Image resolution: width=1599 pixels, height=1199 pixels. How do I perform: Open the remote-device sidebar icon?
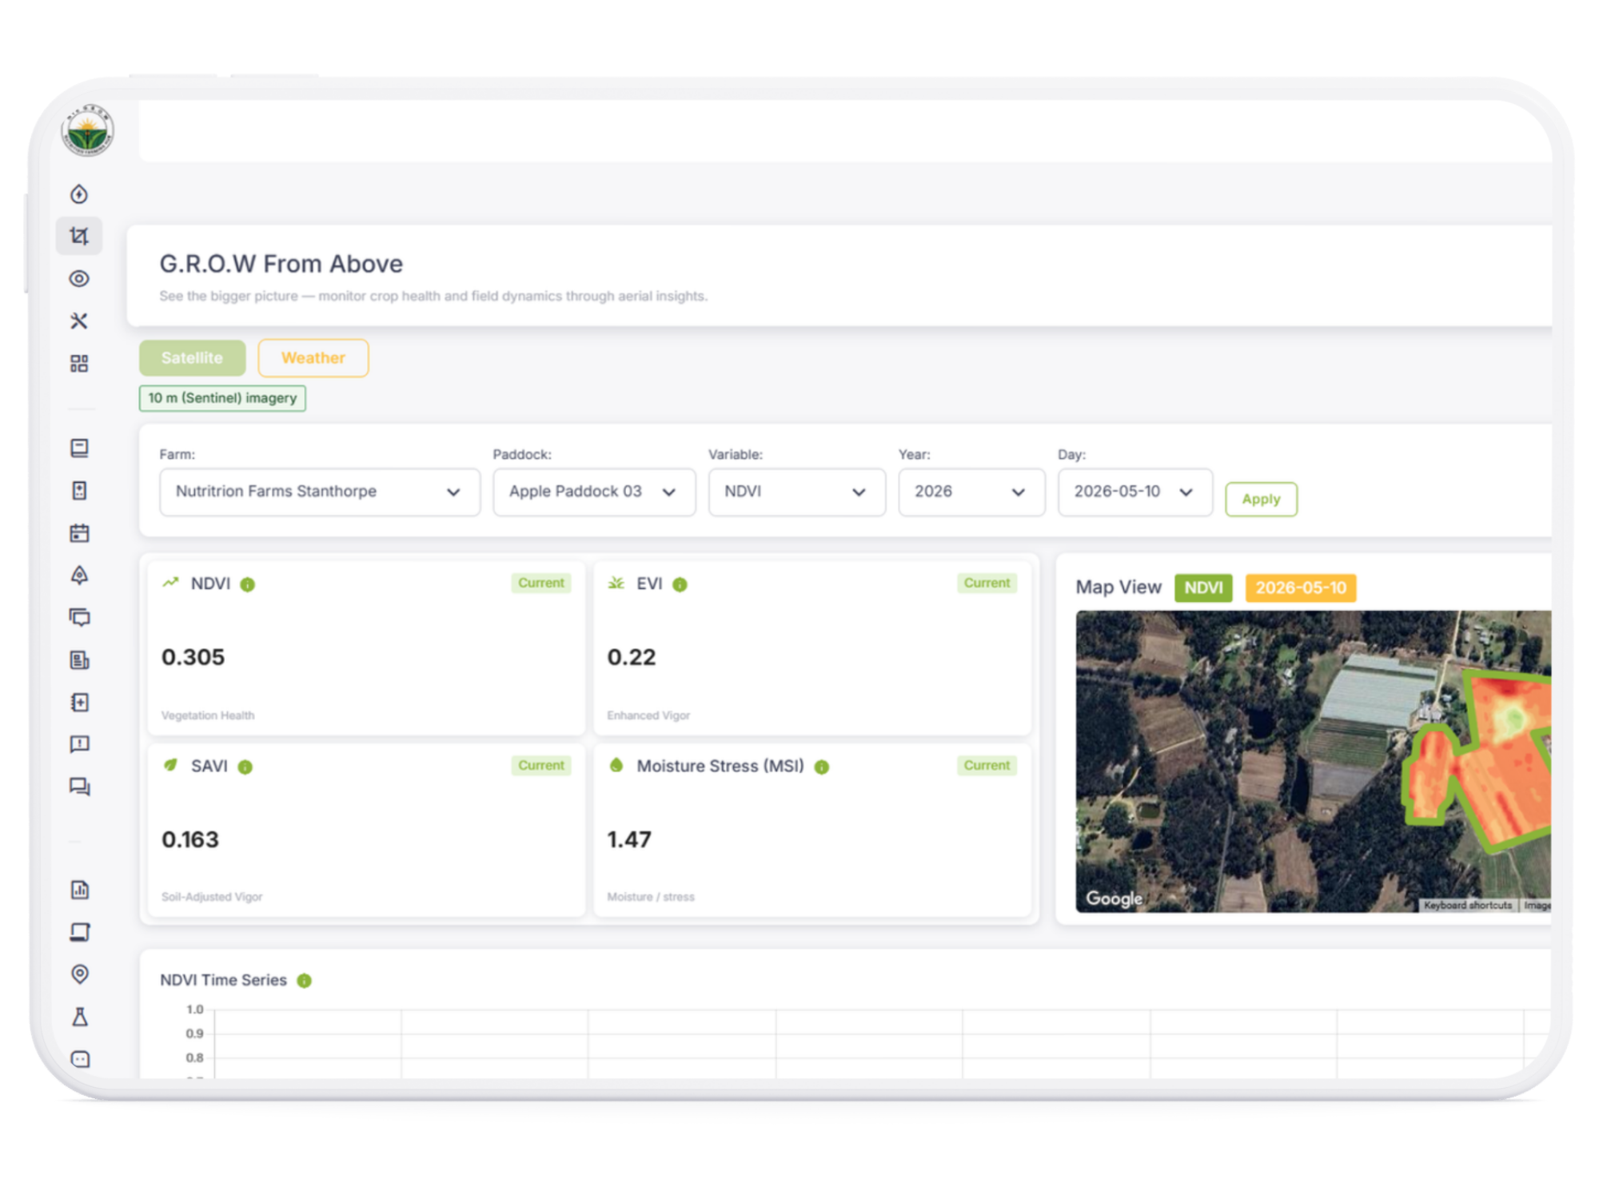tap(79, 490)
